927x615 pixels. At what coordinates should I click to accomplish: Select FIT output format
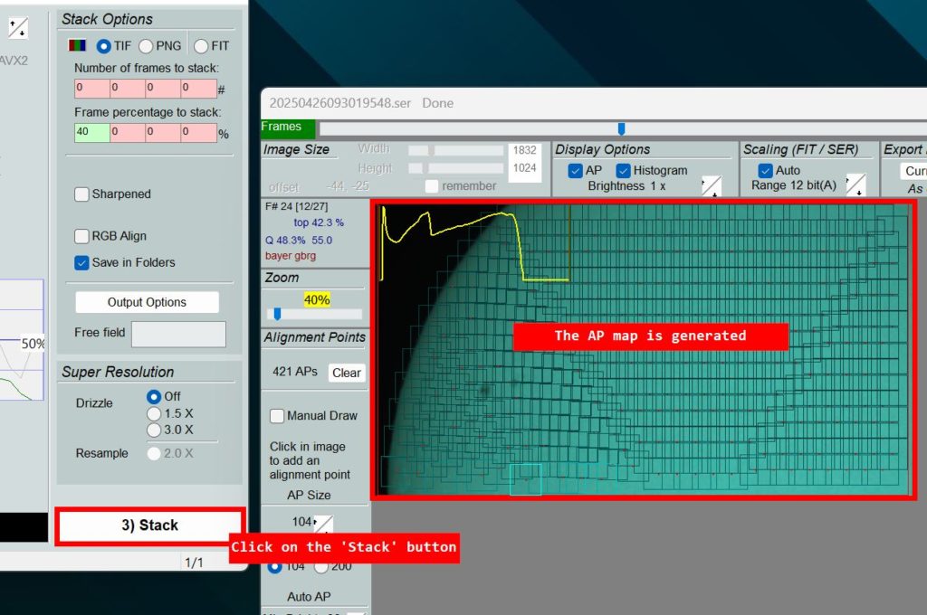click(x=201, y=46)
